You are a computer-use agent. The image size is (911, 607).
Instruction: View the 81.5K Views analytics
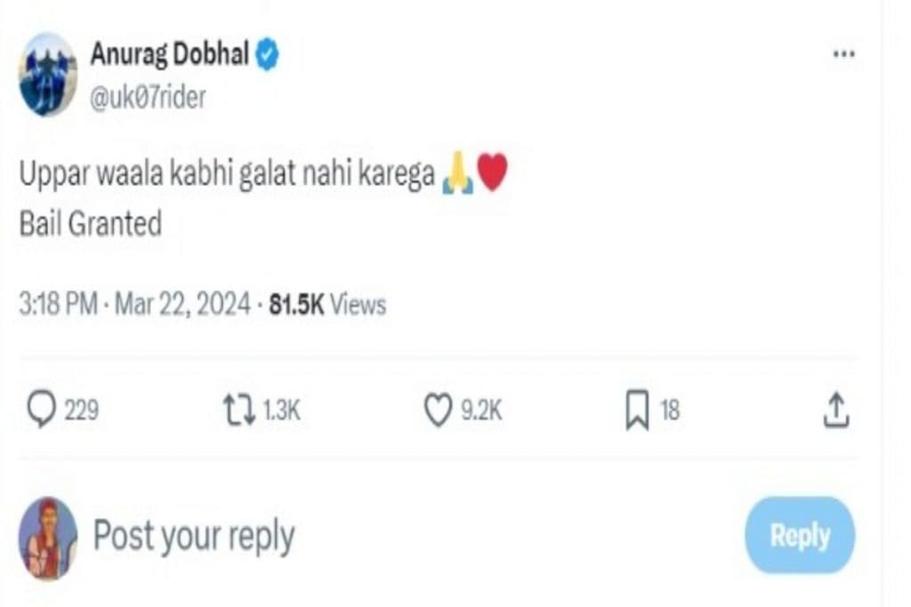[x=328, y=305]
